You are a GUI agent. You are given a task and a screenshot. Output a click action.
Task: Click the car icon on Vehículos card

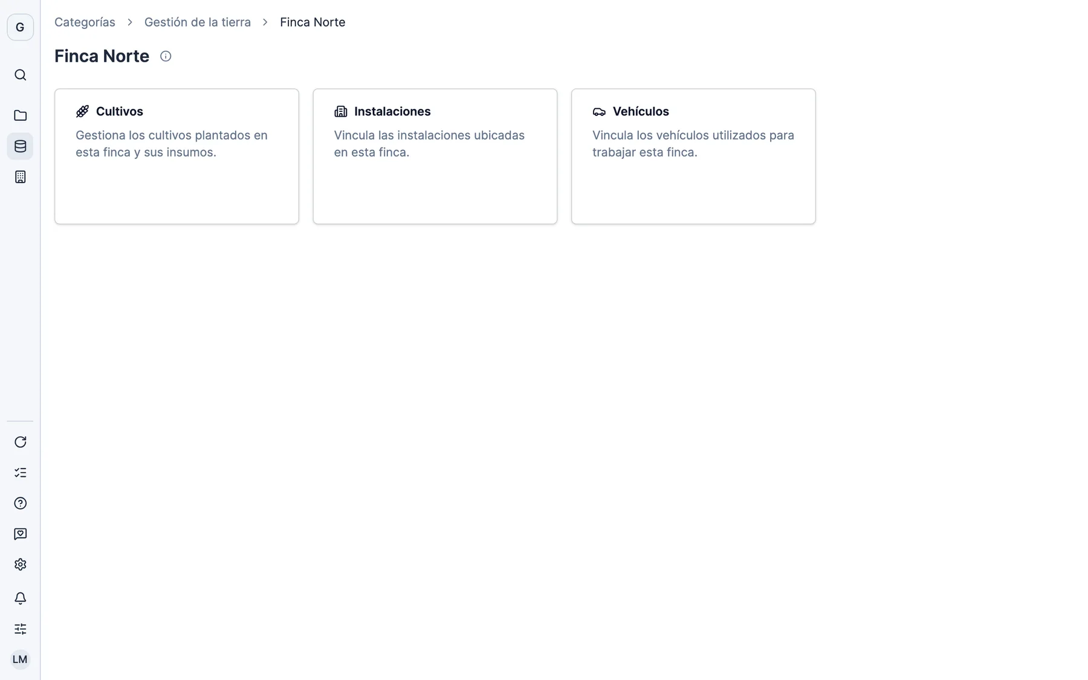tap(599, 111)
